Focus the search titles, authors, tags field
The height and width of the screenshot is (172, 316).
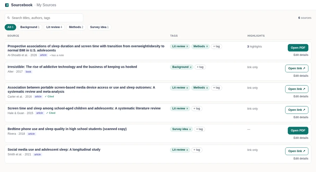[x=44, y=18]
